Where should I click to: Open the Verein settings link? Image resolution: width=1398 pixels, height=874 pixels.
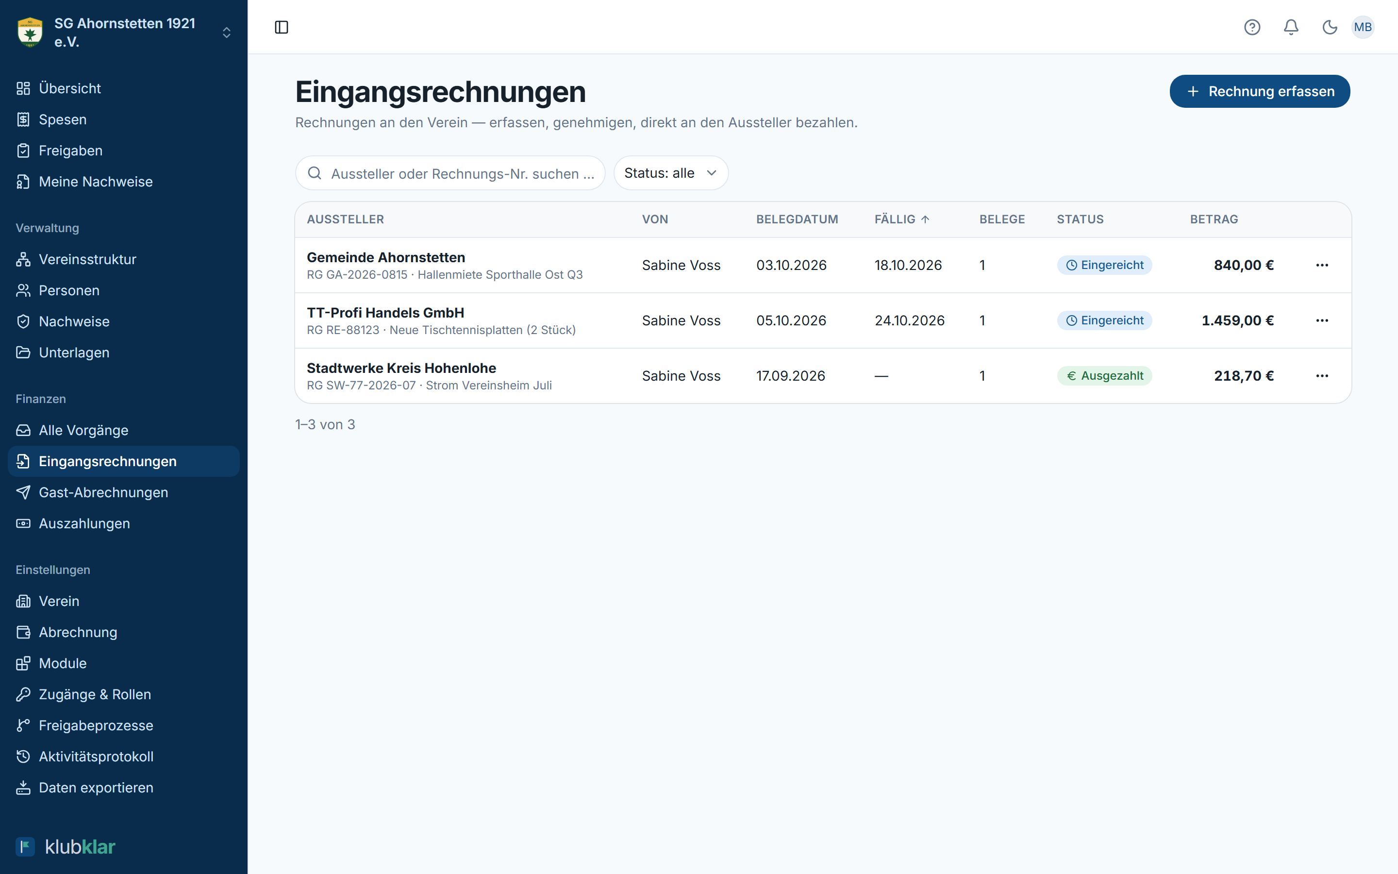[x=124, y=601]
